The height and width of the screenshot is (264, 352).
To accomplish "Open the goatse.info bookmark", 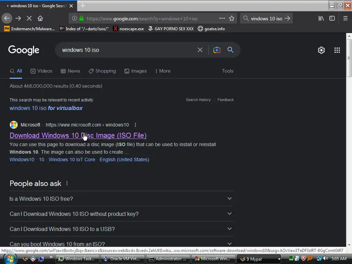I will tap(211, 29).
